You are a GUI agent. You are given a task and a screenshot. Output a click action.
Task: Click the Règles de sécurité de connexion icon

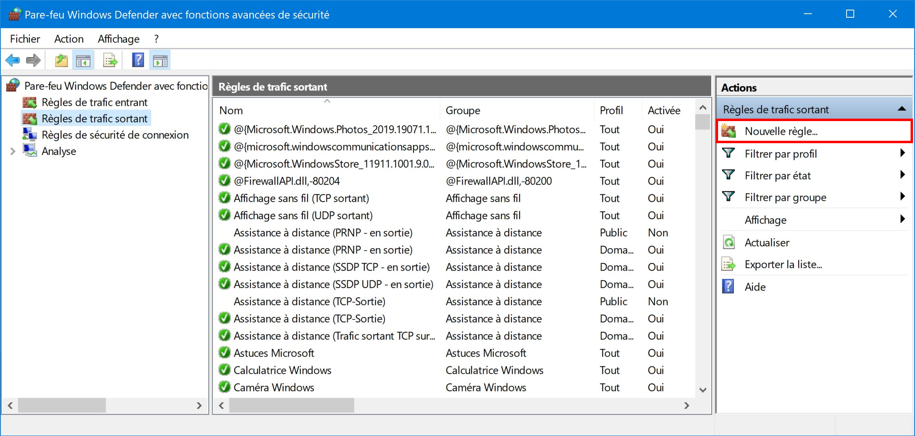pyautogui.click(x=29, y=135)
